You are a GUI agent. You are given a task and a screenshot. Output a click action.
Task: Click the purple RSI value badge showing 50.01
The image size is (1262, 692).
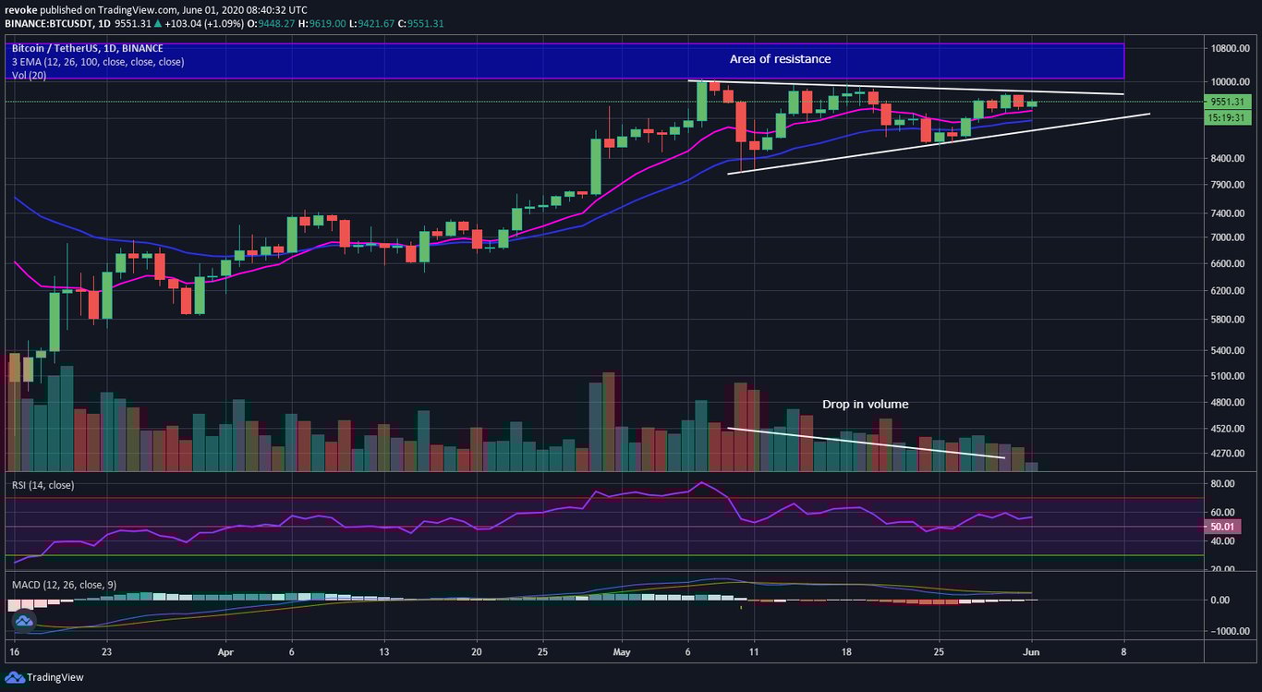(x=1221, y=525)
